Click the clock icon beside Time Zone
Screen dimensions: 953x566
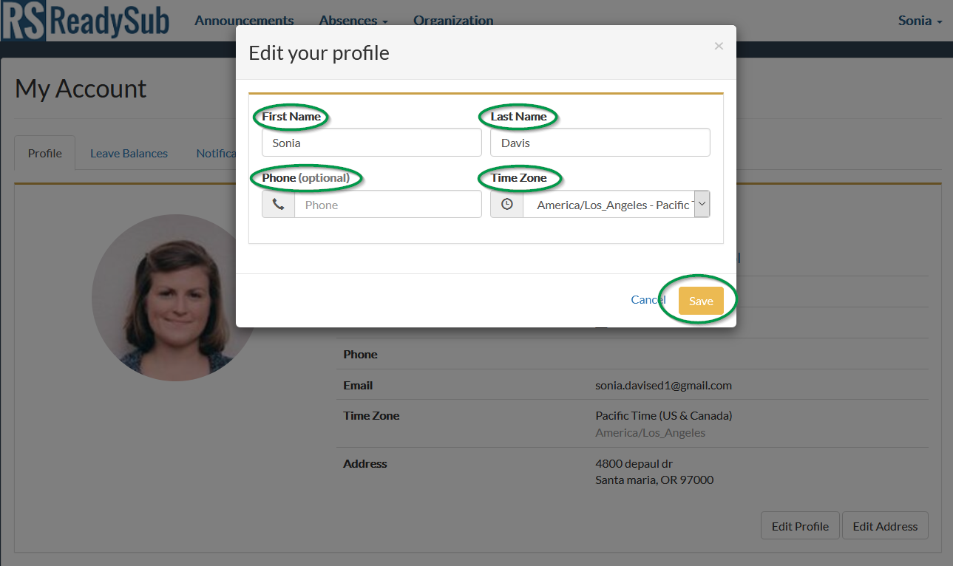tap(507, 204)
